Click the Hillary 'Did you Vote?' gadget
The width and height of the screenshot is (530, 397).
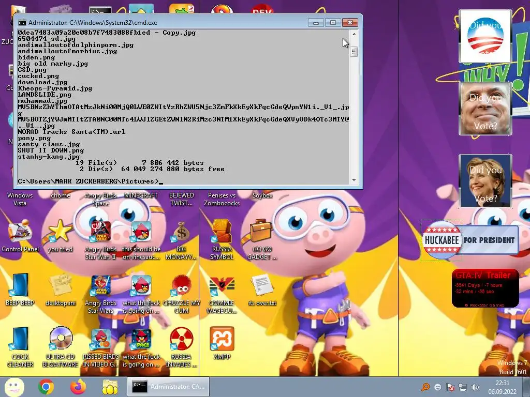pos(485,180)
